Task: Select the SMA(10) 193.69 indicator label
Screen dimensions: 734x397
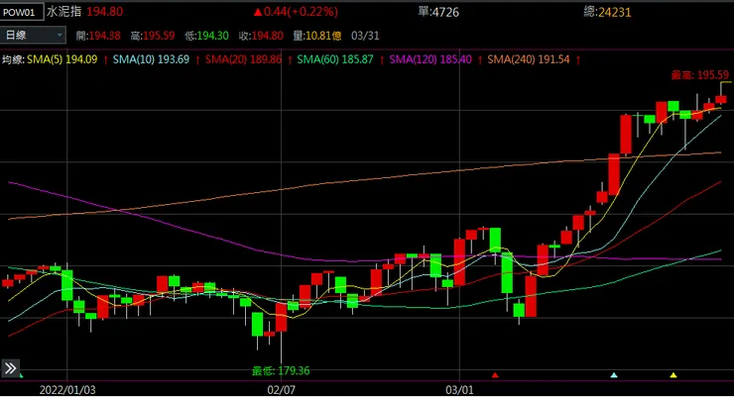Action: pyautogui.click(x=151, y=59)
